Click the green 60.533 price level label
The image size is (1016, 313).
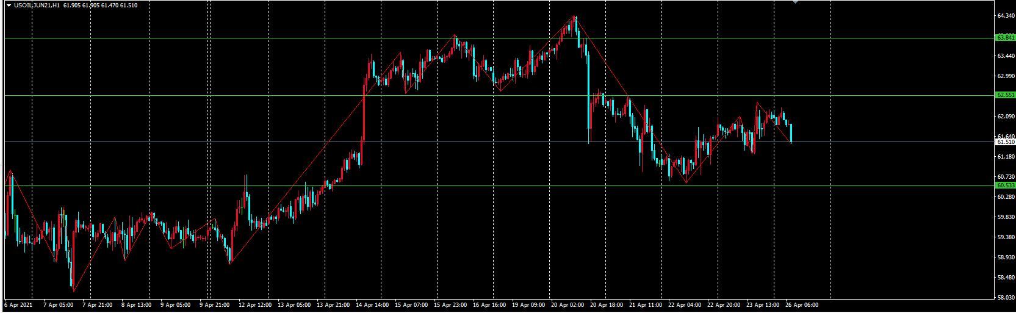[x=1005, y=185]
